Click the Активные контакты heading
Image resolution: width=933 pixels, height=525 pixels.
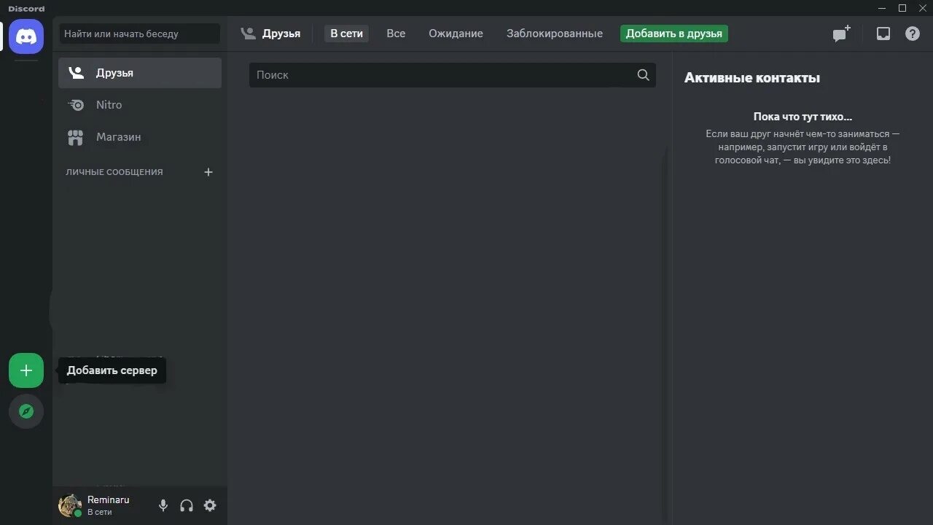752,78
